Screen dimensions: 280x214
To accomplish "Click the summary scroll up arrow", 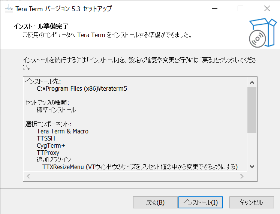I will click(x=252, y=82).
